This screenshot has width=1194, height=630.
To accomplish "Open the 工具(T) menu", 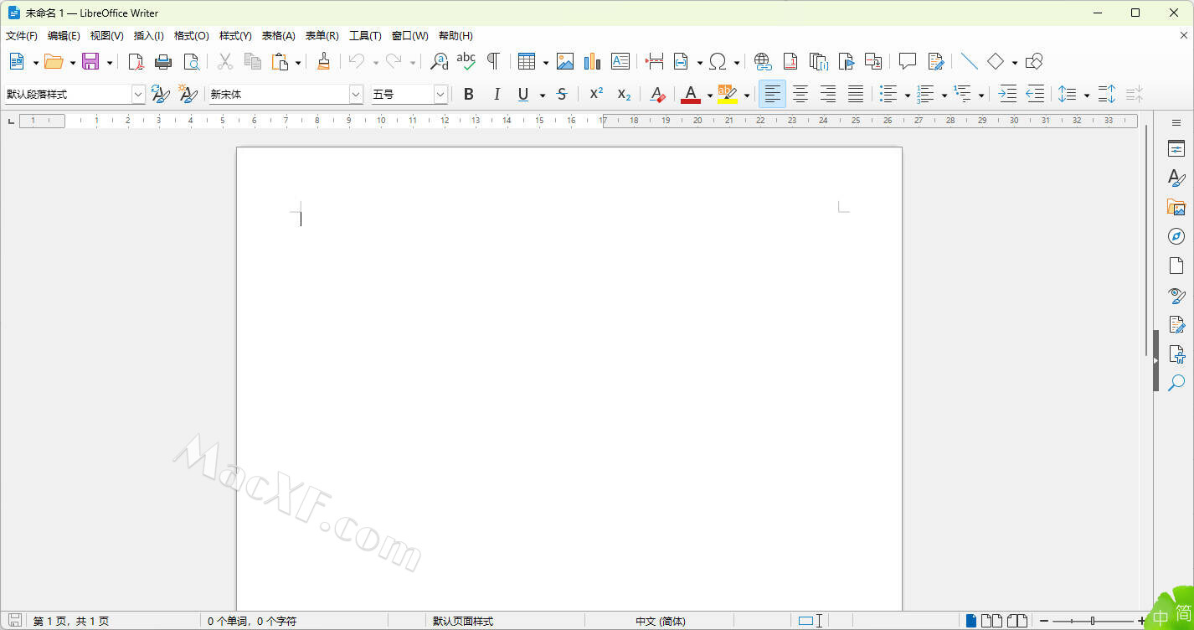I will (364, 36).
